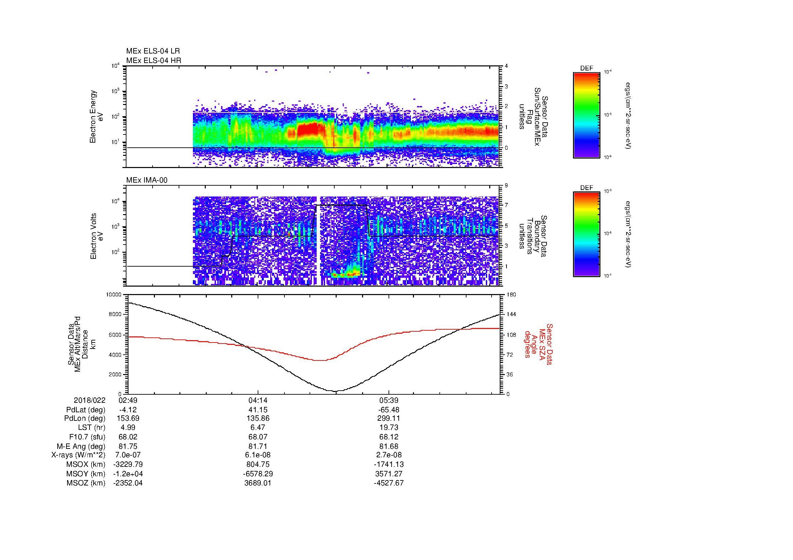Click the MSOY value '-1.2e+04'
The height and width of the screenshot is (560, 793).
pos(128,474)
